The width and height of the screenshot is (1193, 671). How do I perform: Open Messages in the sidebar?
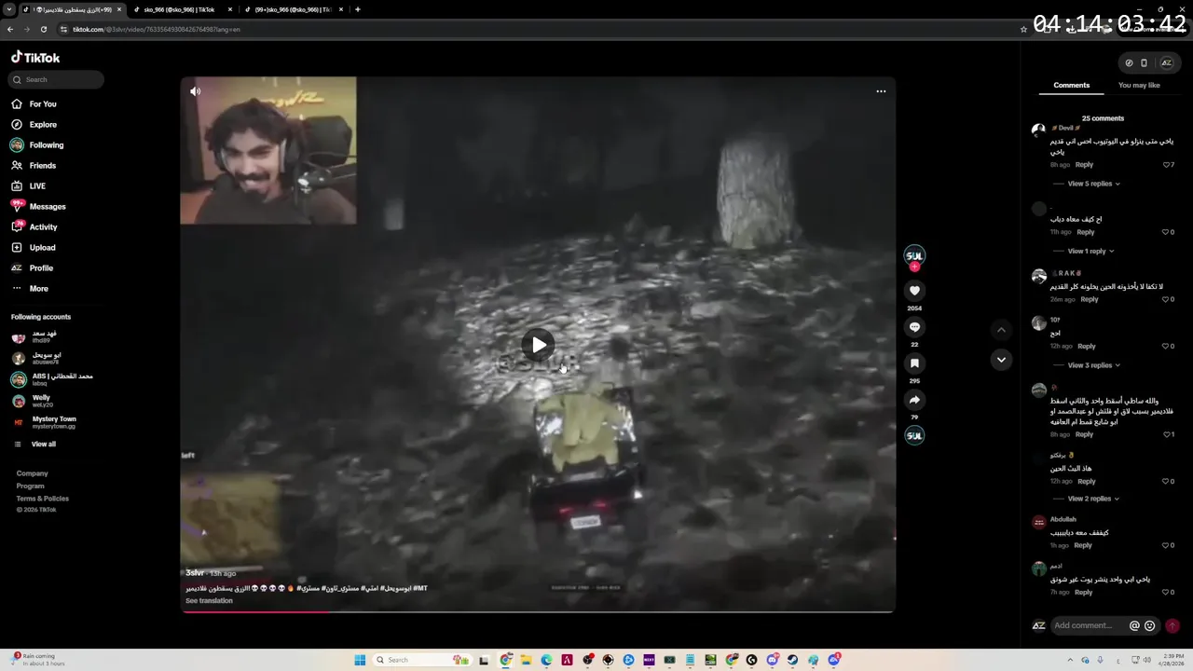point(48,206)
